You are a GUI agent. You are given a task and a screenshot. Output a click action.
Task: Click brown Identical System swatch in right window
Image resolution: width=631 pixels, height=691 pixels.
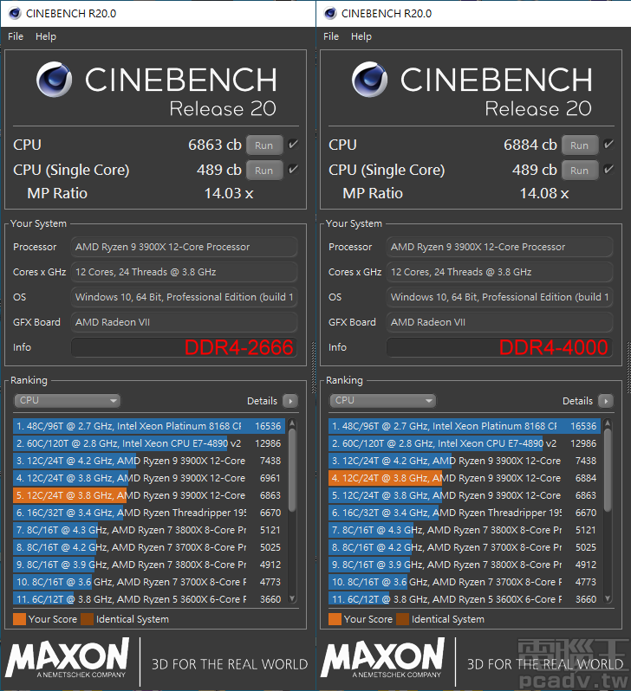[x=403, y=619]
